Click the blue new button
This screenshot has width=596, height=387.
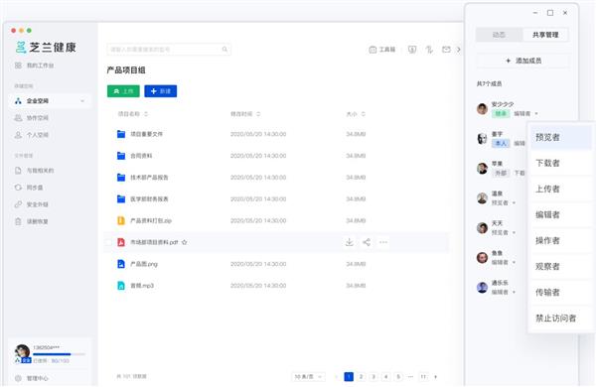160,91
